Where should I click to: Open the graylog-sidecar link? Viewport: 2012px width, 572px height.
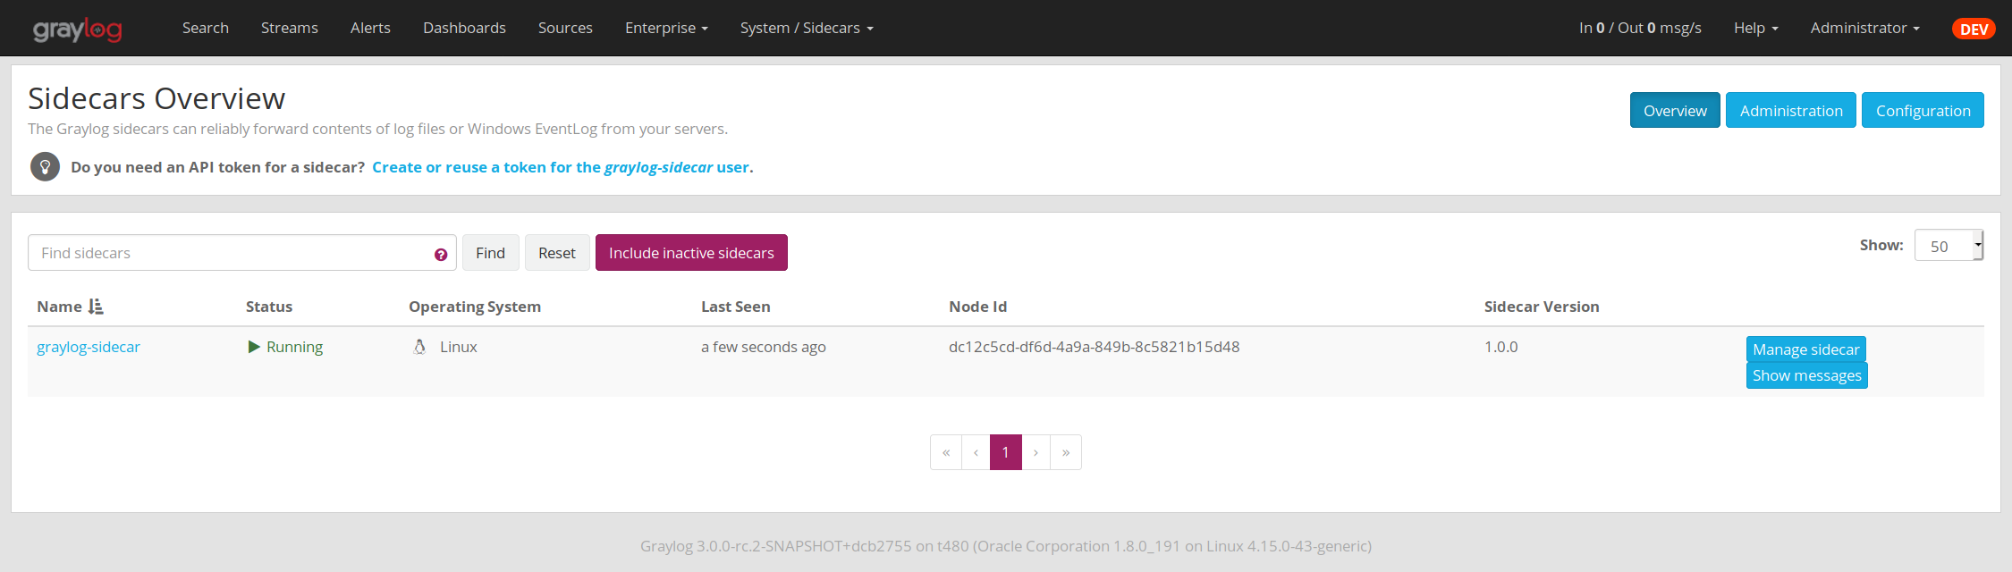(x=89, y=347)
